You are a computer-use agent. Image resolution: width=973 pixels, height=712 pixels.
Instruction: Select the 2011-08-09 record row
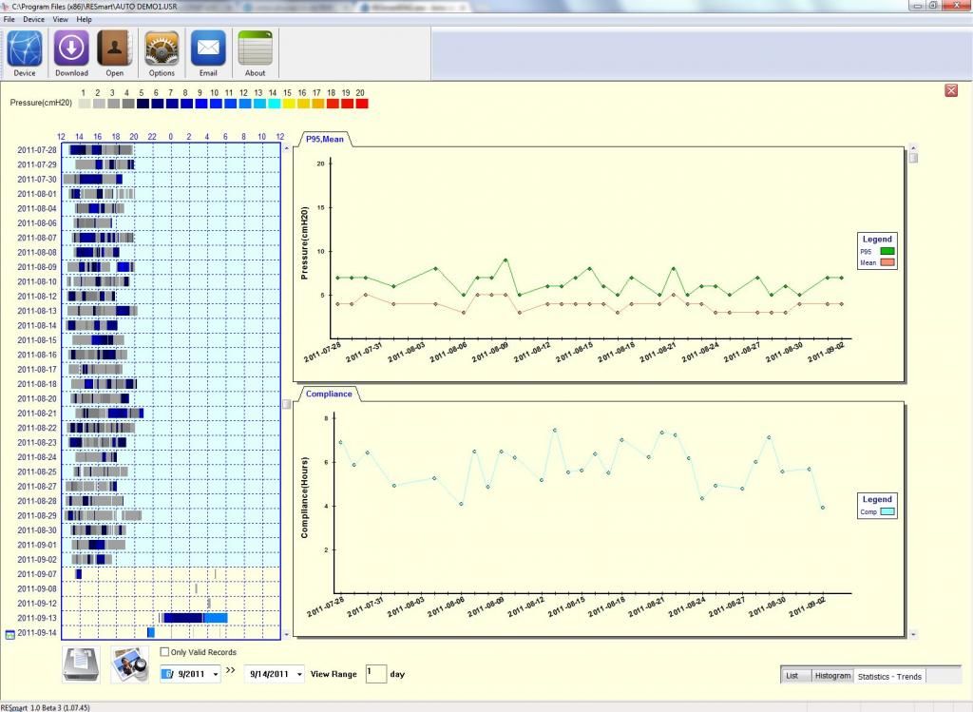click(147, 267)
